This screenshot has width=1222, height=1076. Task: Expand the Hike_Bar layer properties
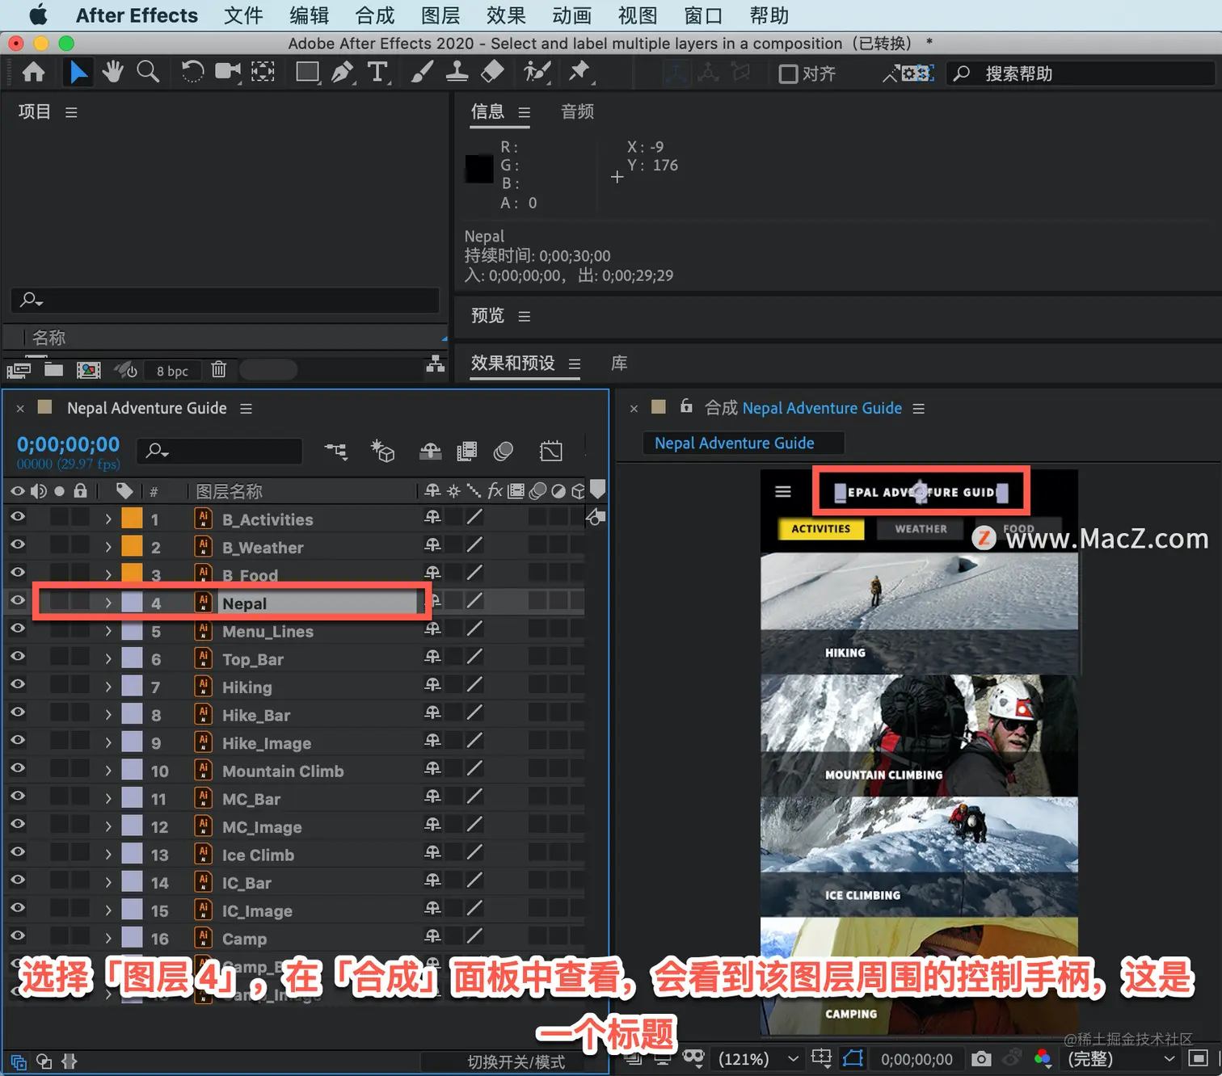point(108,715)
